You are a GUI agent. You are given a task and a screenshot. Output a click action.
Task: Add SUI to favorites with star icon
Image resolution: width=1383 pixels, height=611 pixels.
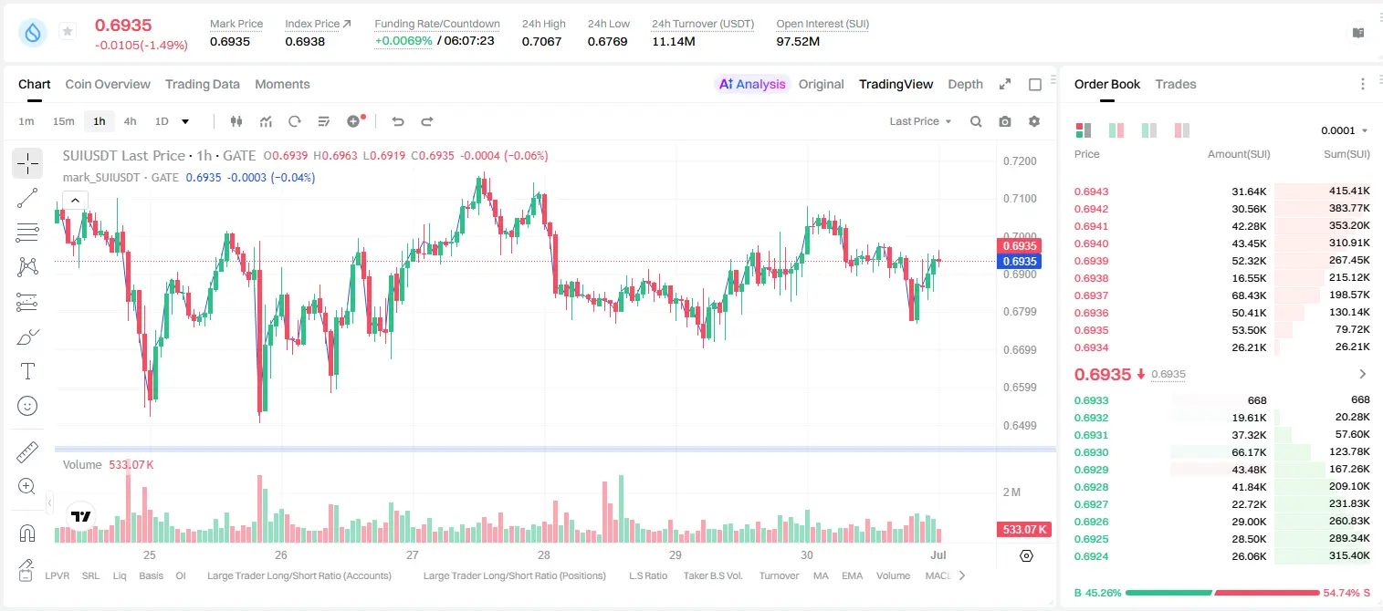68,32
